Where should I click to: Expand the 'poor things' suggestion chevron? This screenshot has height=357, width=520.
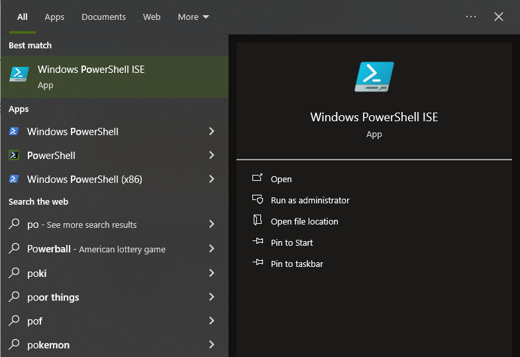(x=211, y=297)
